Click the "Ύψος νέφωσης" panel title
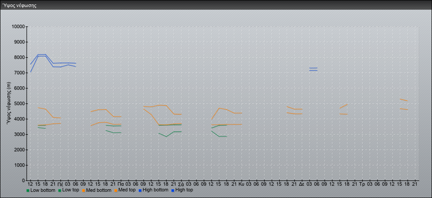The height and width of the screenshot is (198, 432). click(x=19, y=5)
